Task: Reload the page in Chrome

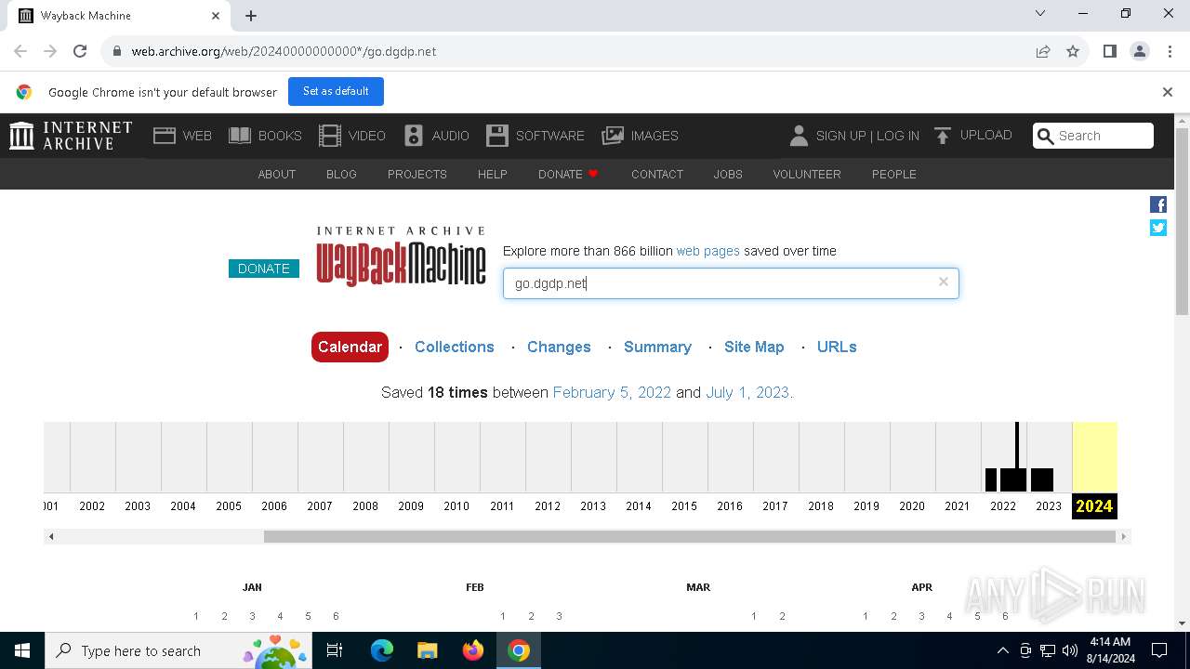Action: click(80, 51)
